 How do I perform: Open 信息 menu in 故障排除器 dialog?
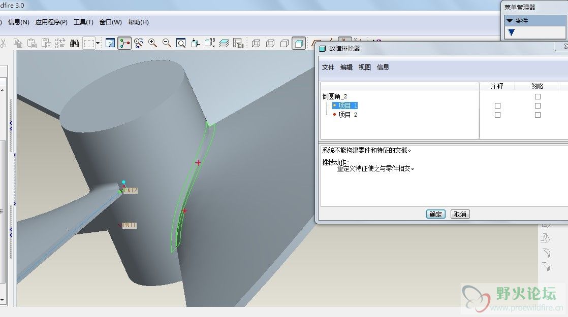[x=383, y=67]
